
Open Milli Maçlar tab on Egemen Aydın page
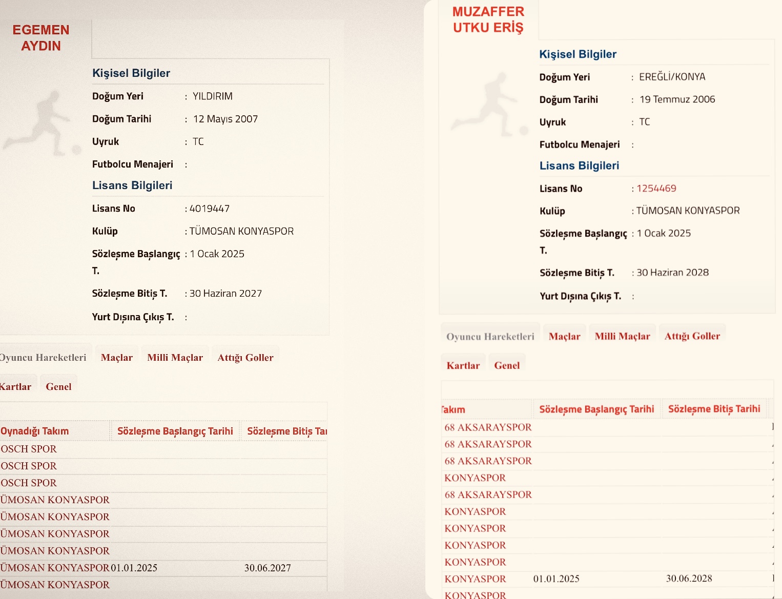[175, 358]
